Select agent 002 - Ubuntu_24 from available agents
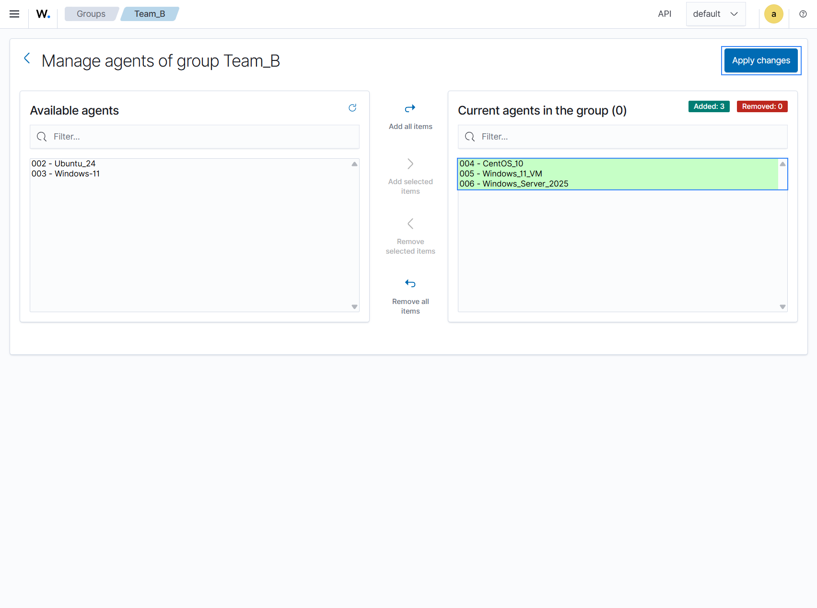The width and height of the screenshot is (817, 608). (63, 164)
